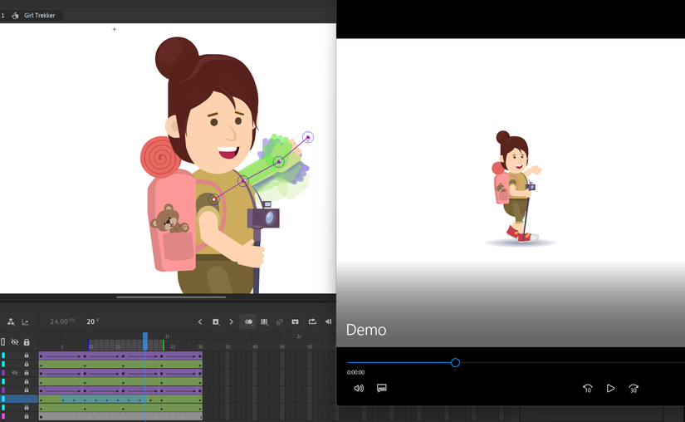Show the hidden third timeline layer
The width and height of the screenshot is (685, 422).
click(15, 373)
